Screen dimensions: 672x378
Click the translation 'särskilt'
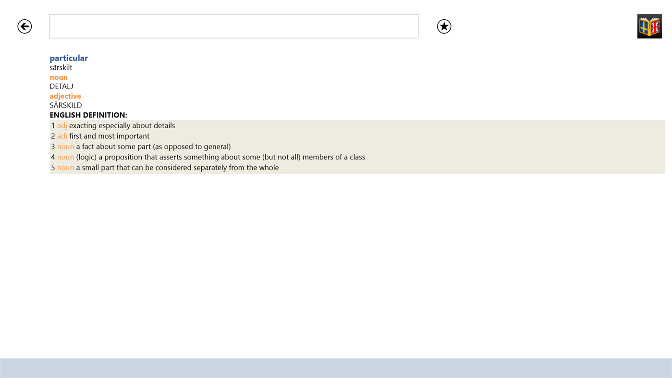61,66
